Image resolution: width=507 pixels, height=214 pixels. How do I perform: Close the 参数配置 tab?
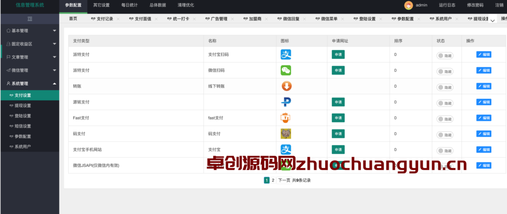pyautogui.click(x=419, y=19)
